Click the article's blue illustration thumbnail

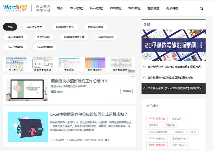point(28,127)
